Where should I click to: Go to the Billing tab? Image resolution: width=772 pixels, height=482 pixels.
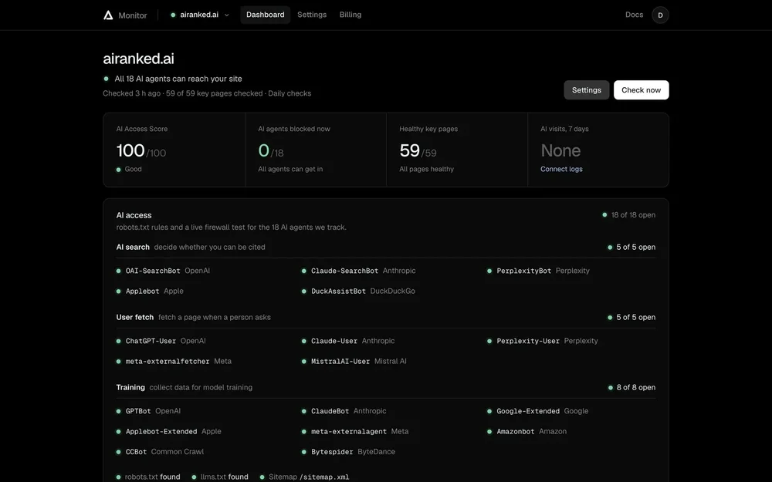pyautogui.click(x=350, y=15)
